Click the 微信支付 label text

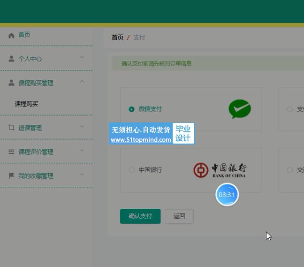coord(150,109)
